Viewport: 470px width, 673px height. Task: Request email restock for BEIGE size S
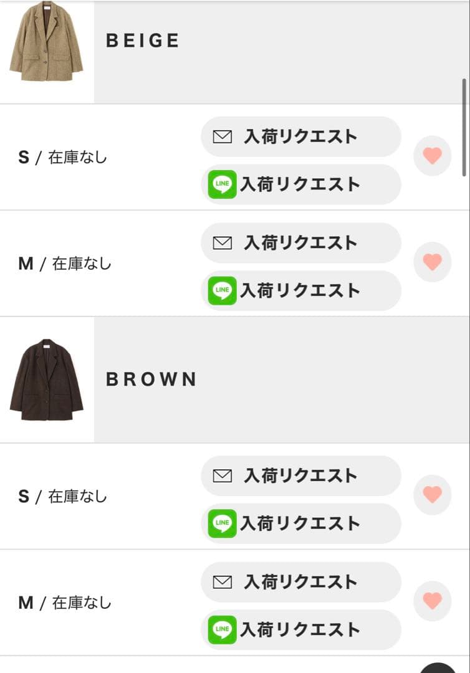(300, 137)
